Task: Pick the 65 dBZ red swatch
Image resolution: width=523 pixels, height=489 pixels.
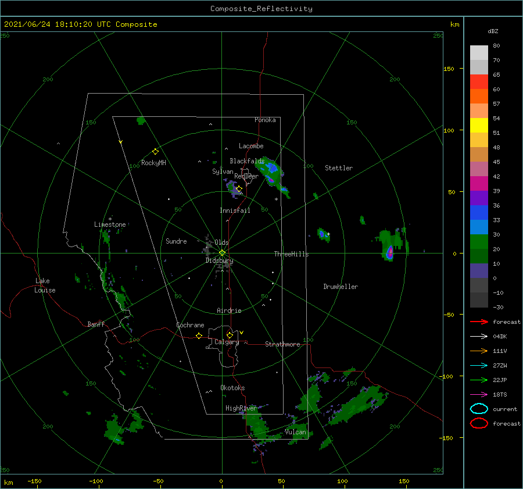Action: click(479, 81)
